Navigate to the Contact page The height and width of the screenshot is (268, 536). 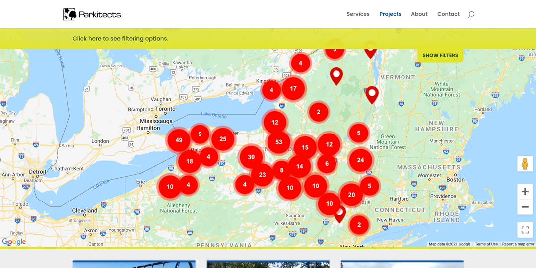pyautogui.click(x=448, y=14)
